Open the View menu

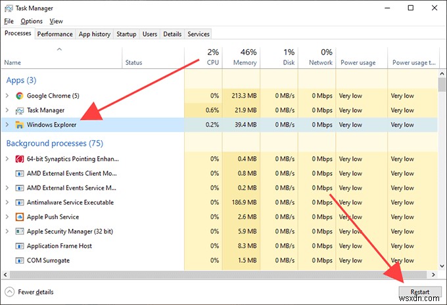[56, 22]
